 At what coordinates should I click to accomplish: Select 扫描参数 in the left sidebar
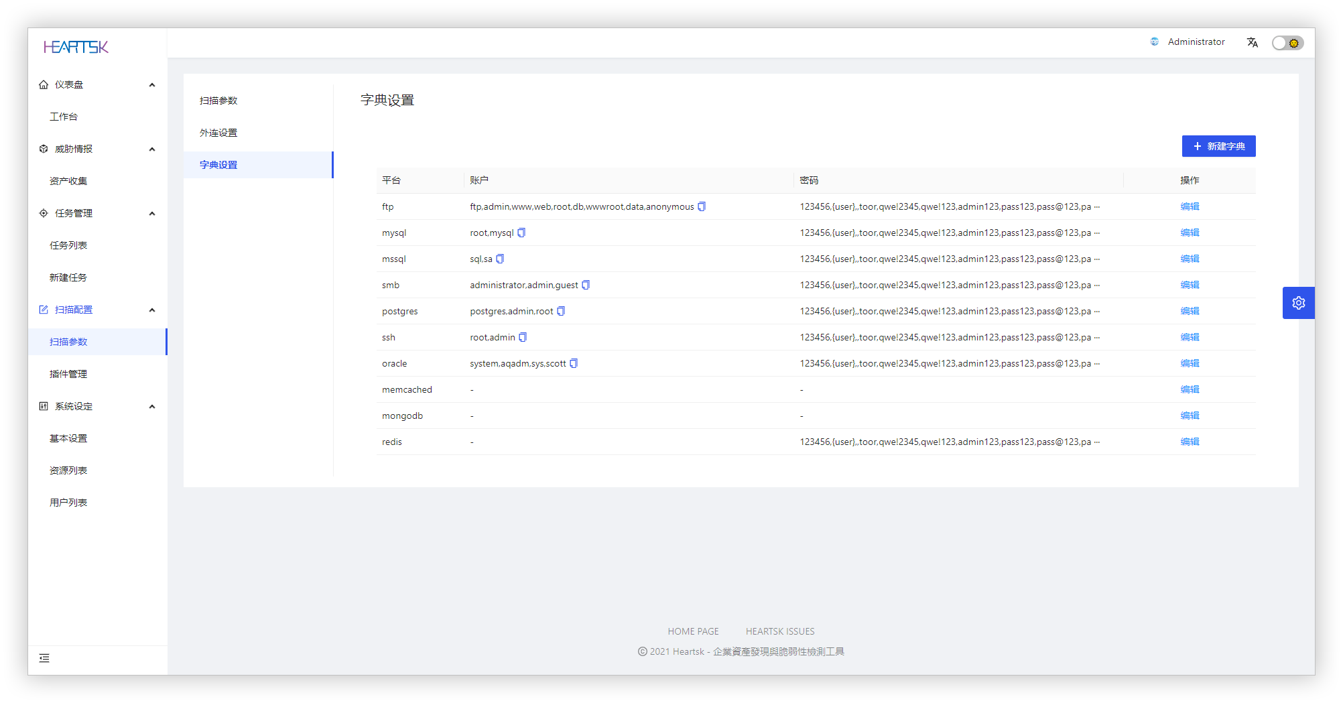[97, 342]
